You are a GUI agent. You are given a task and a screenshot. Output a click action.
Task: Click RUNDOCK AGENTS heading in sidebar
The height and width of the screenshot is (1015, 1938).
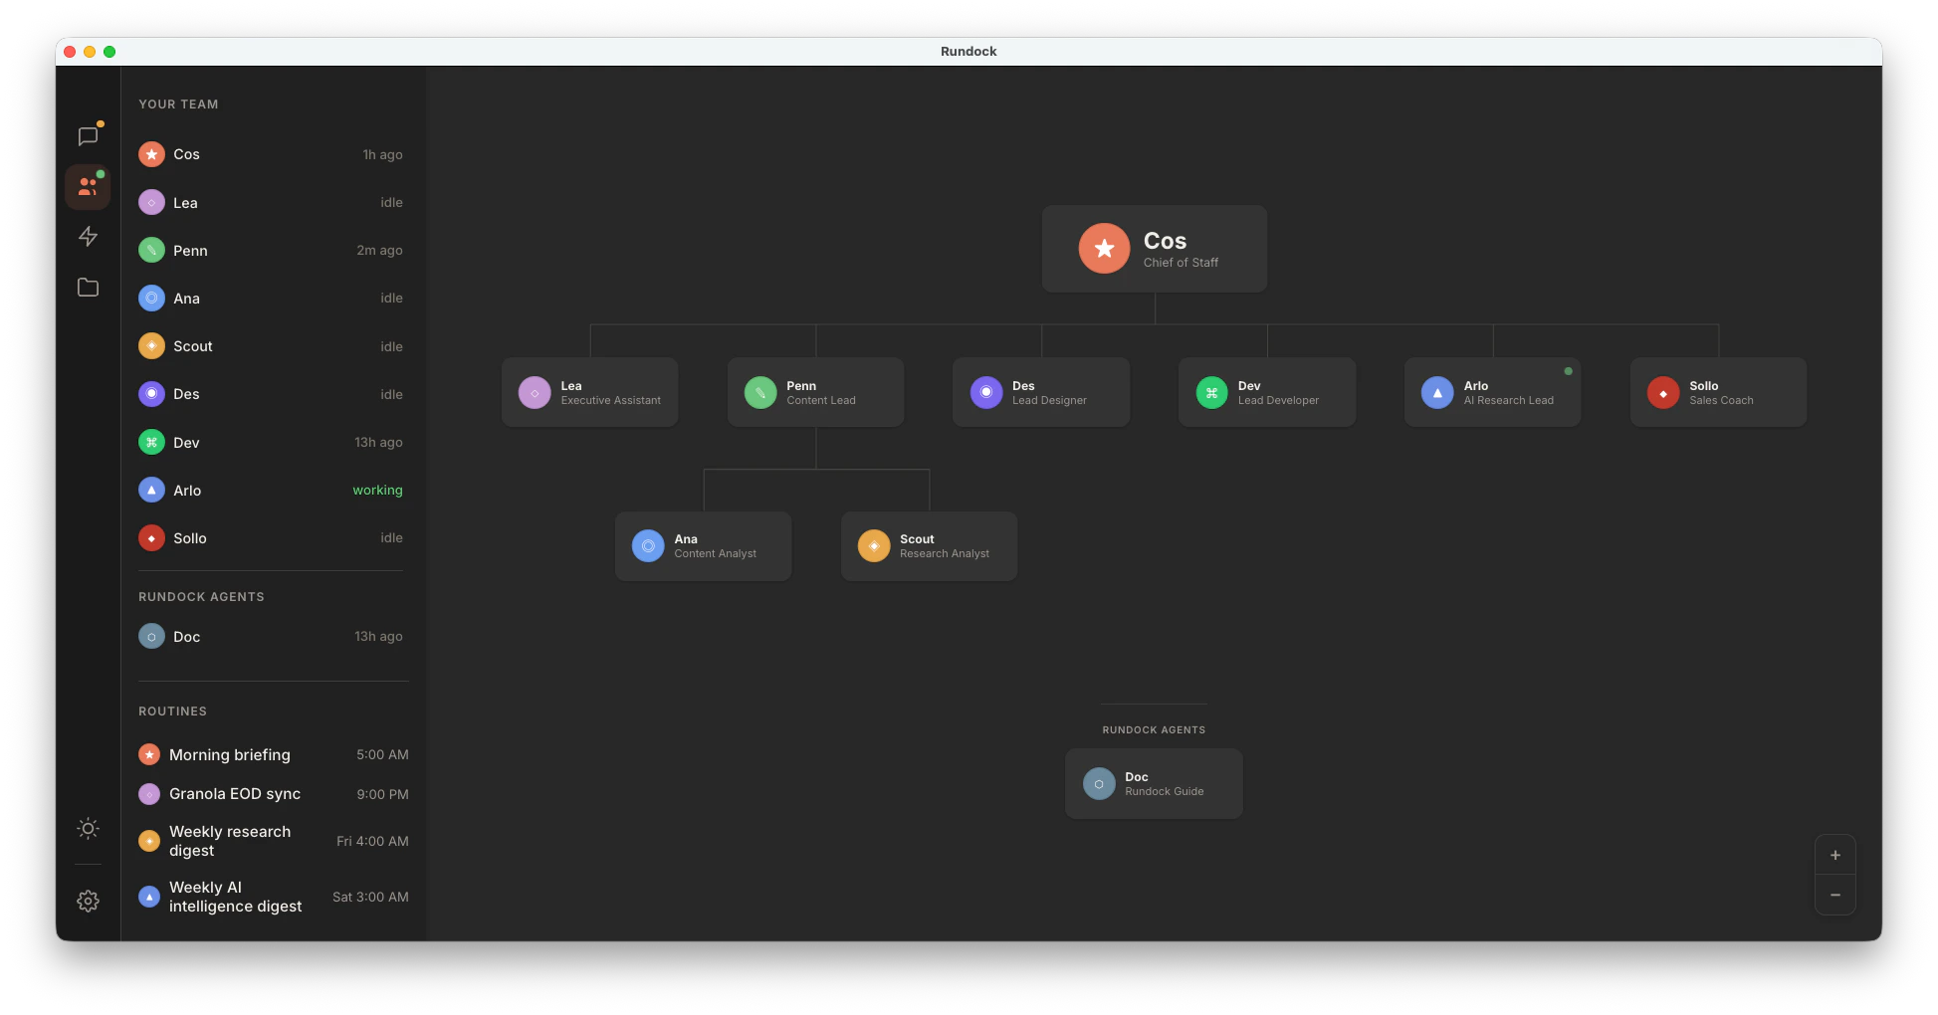pyautogui.click(x=201, y=596)
